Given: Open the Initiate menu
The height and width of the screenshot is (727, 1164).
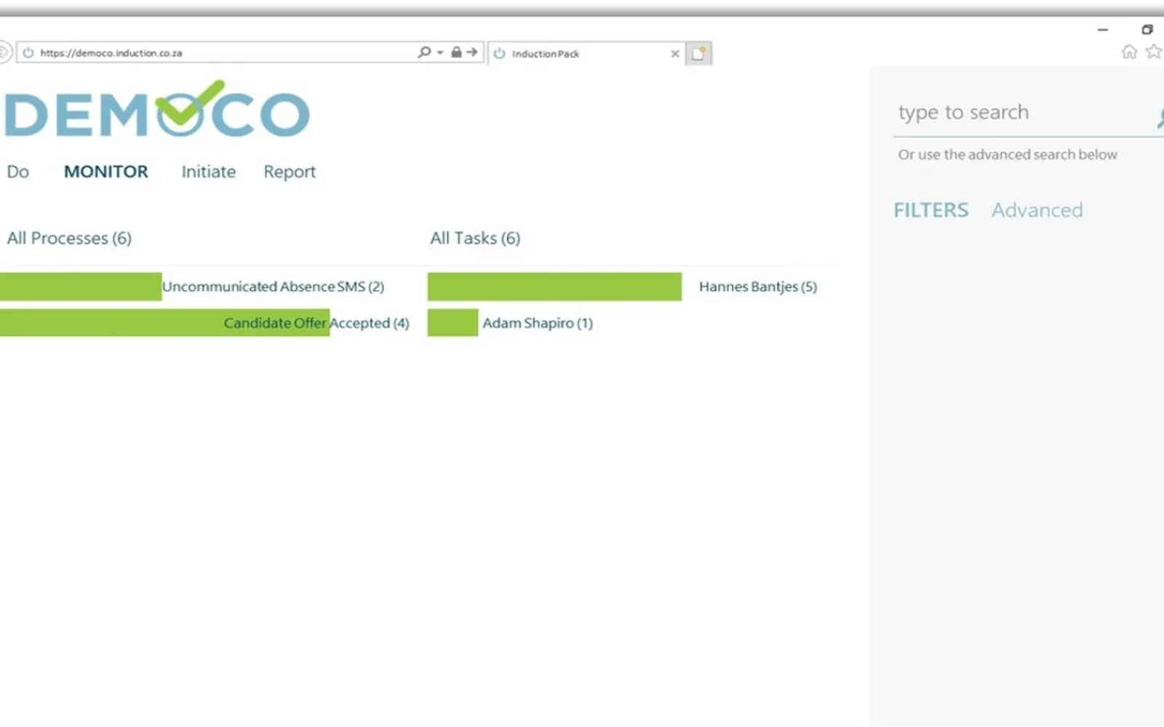Looking at the screenshot, I should tap(209, 172).
